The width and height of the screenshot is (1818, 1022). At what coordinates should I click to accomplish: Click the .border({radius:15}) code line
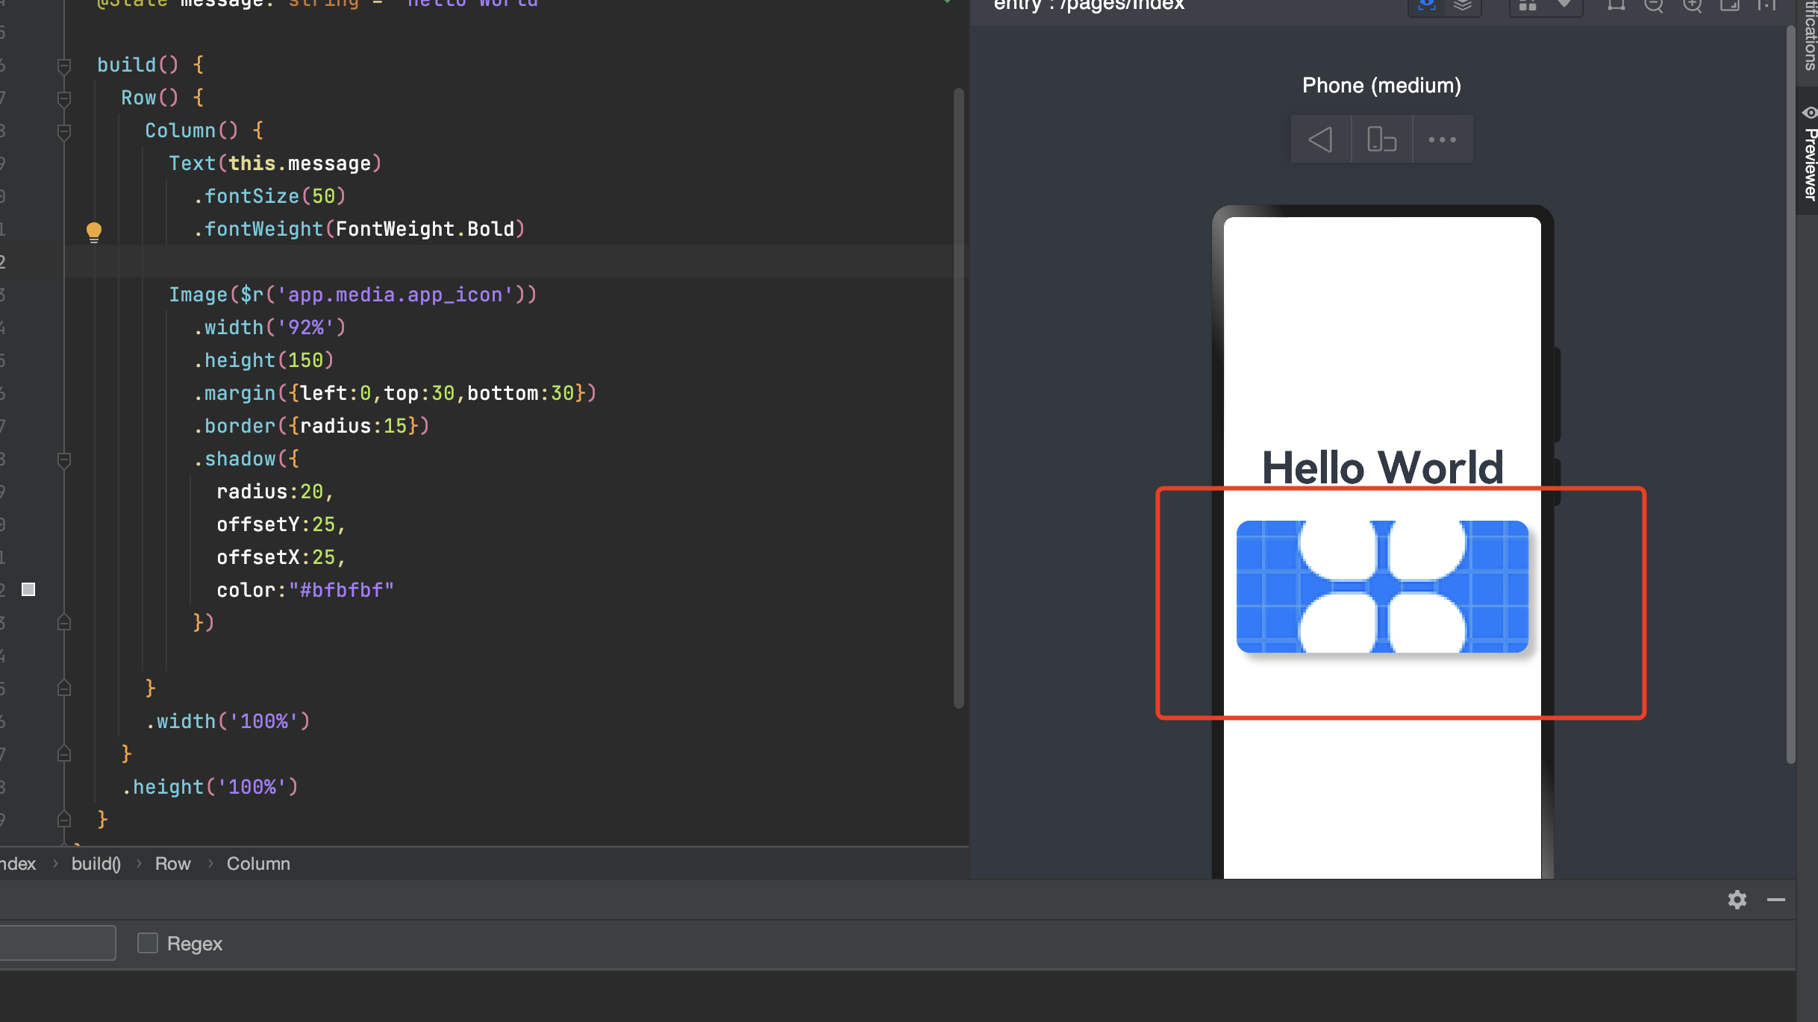pos(311,426)
